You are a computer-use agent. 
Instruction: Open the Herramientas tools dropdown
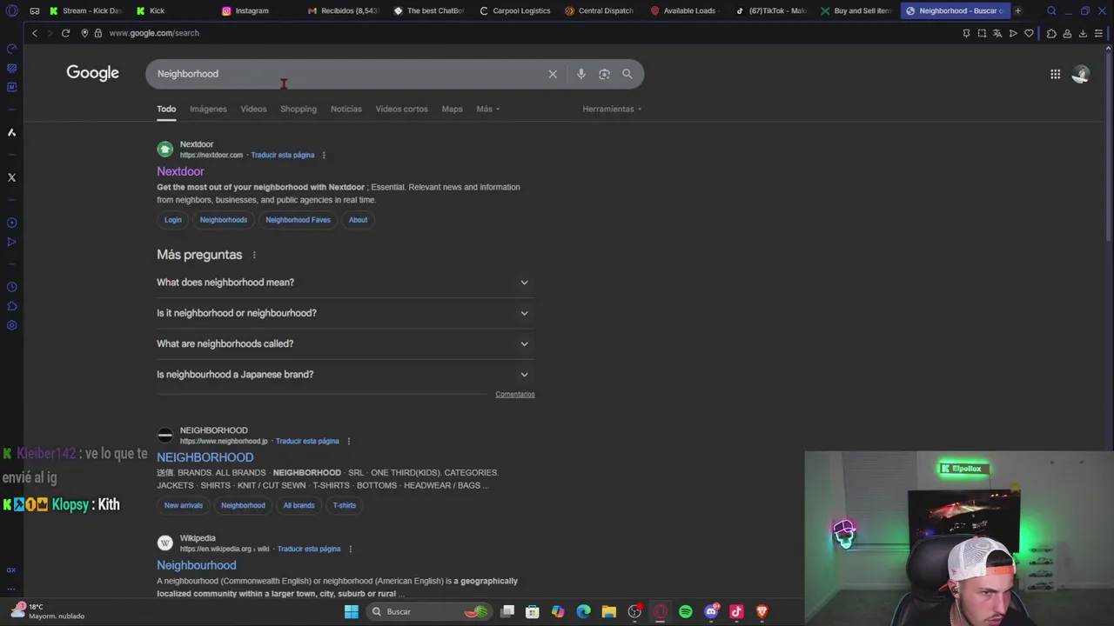tap(612, 109)
